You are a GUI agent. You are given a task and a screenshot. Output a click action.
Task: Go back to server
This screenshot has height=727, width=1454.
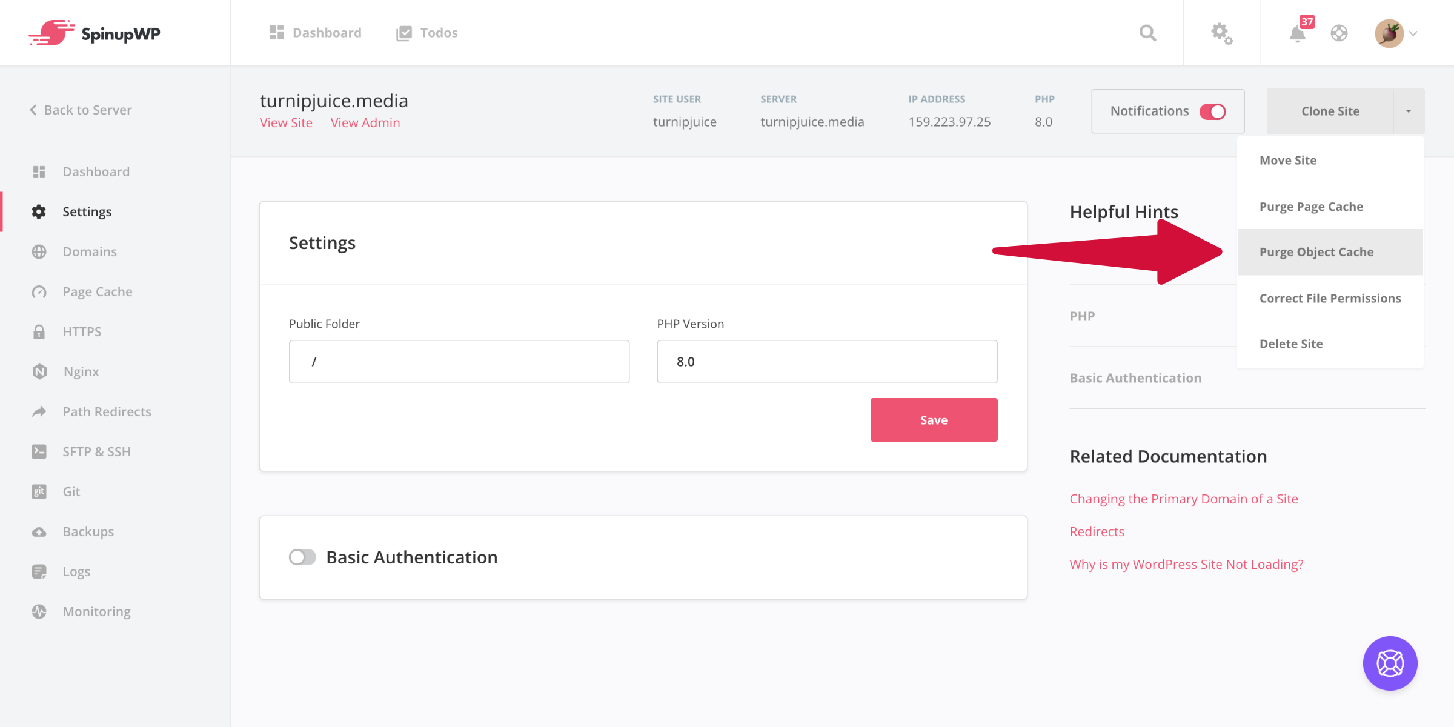(x=81, y=110)
